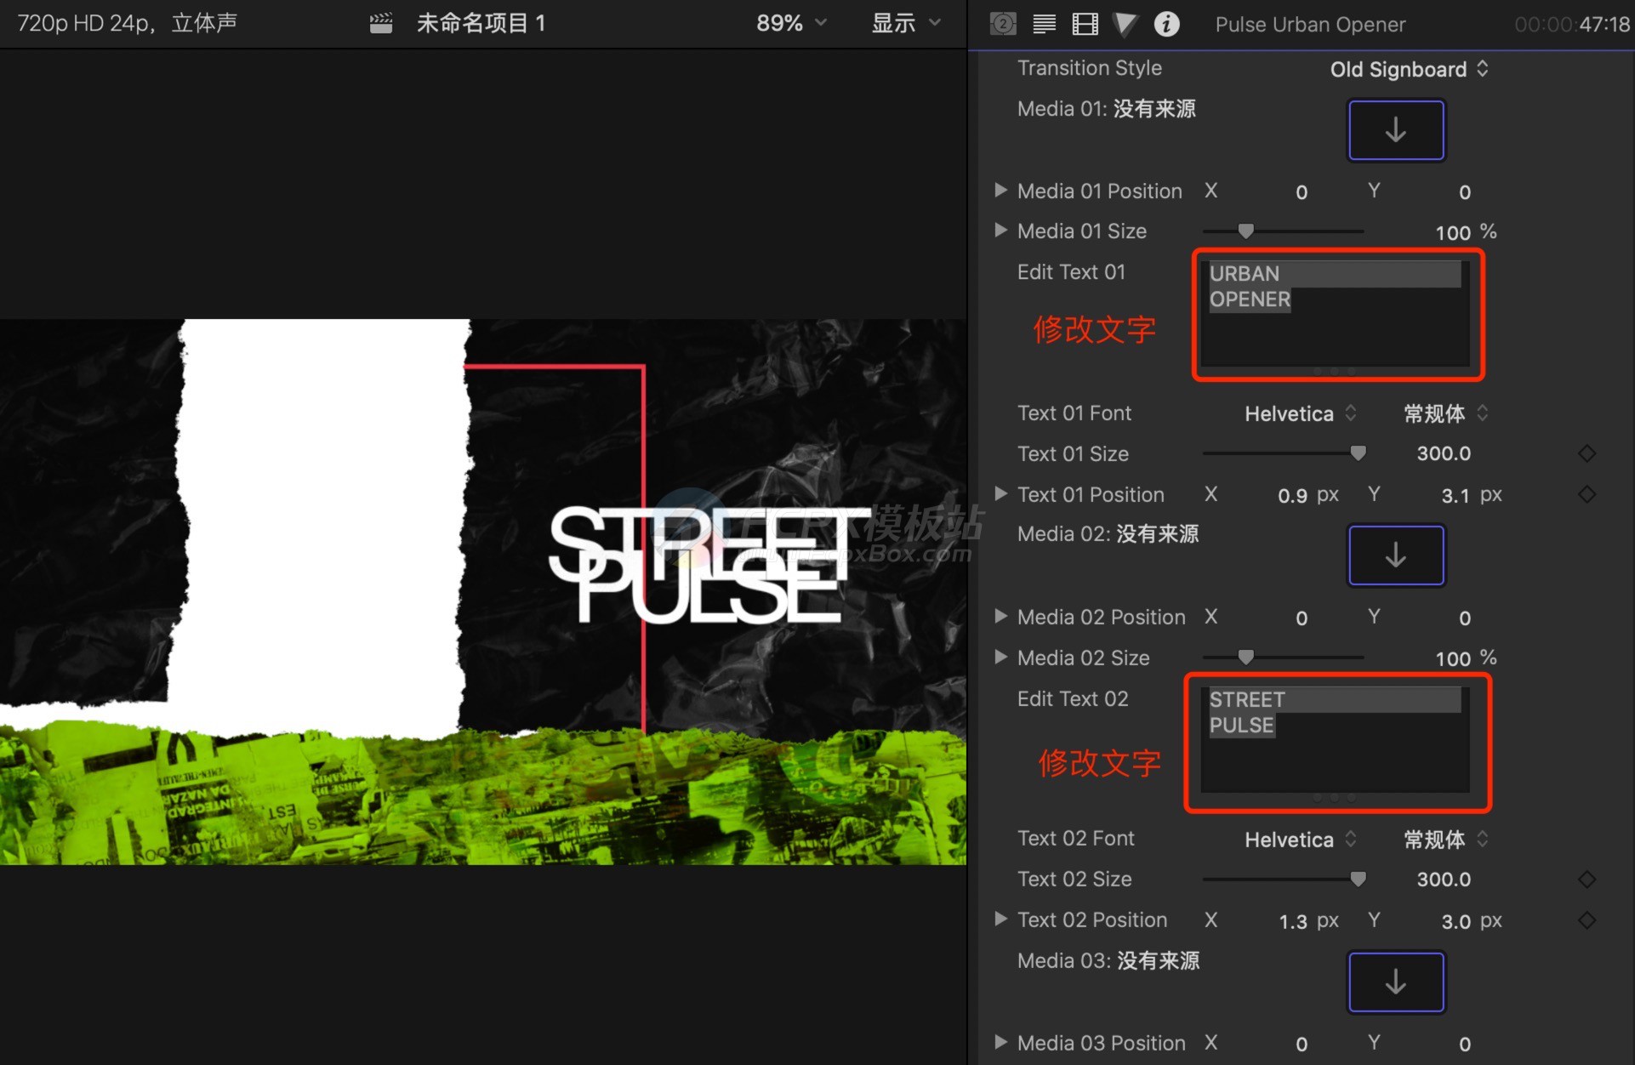Open the 89% zoom level menu
1635x1065 pixels.
tap(791, 23)
